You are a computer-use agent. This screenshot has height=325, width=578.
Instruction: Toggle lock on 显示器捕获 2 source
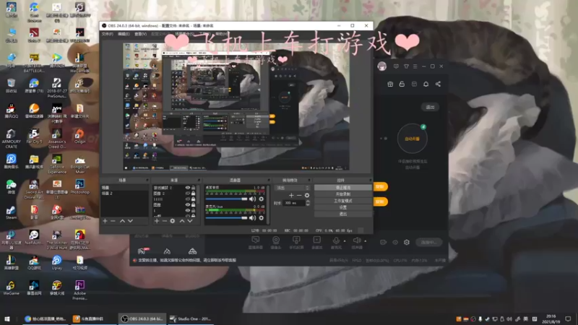click(x=193, y=188)
